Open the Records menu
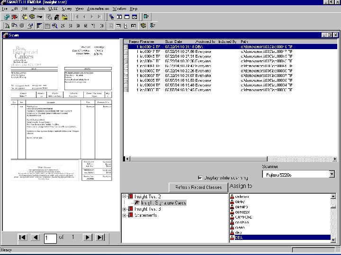Screen dimensions: 341x255 click(x=38, y=8)
